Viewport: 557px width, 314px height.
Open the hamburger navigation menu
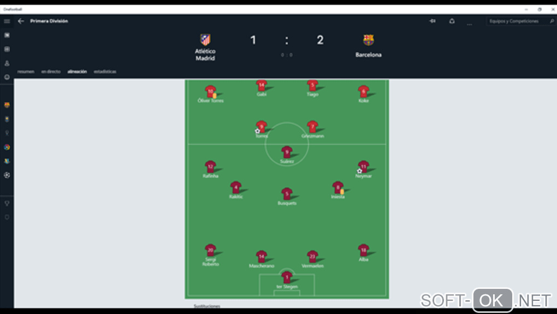pyautogui.click(x=7, y=21)
